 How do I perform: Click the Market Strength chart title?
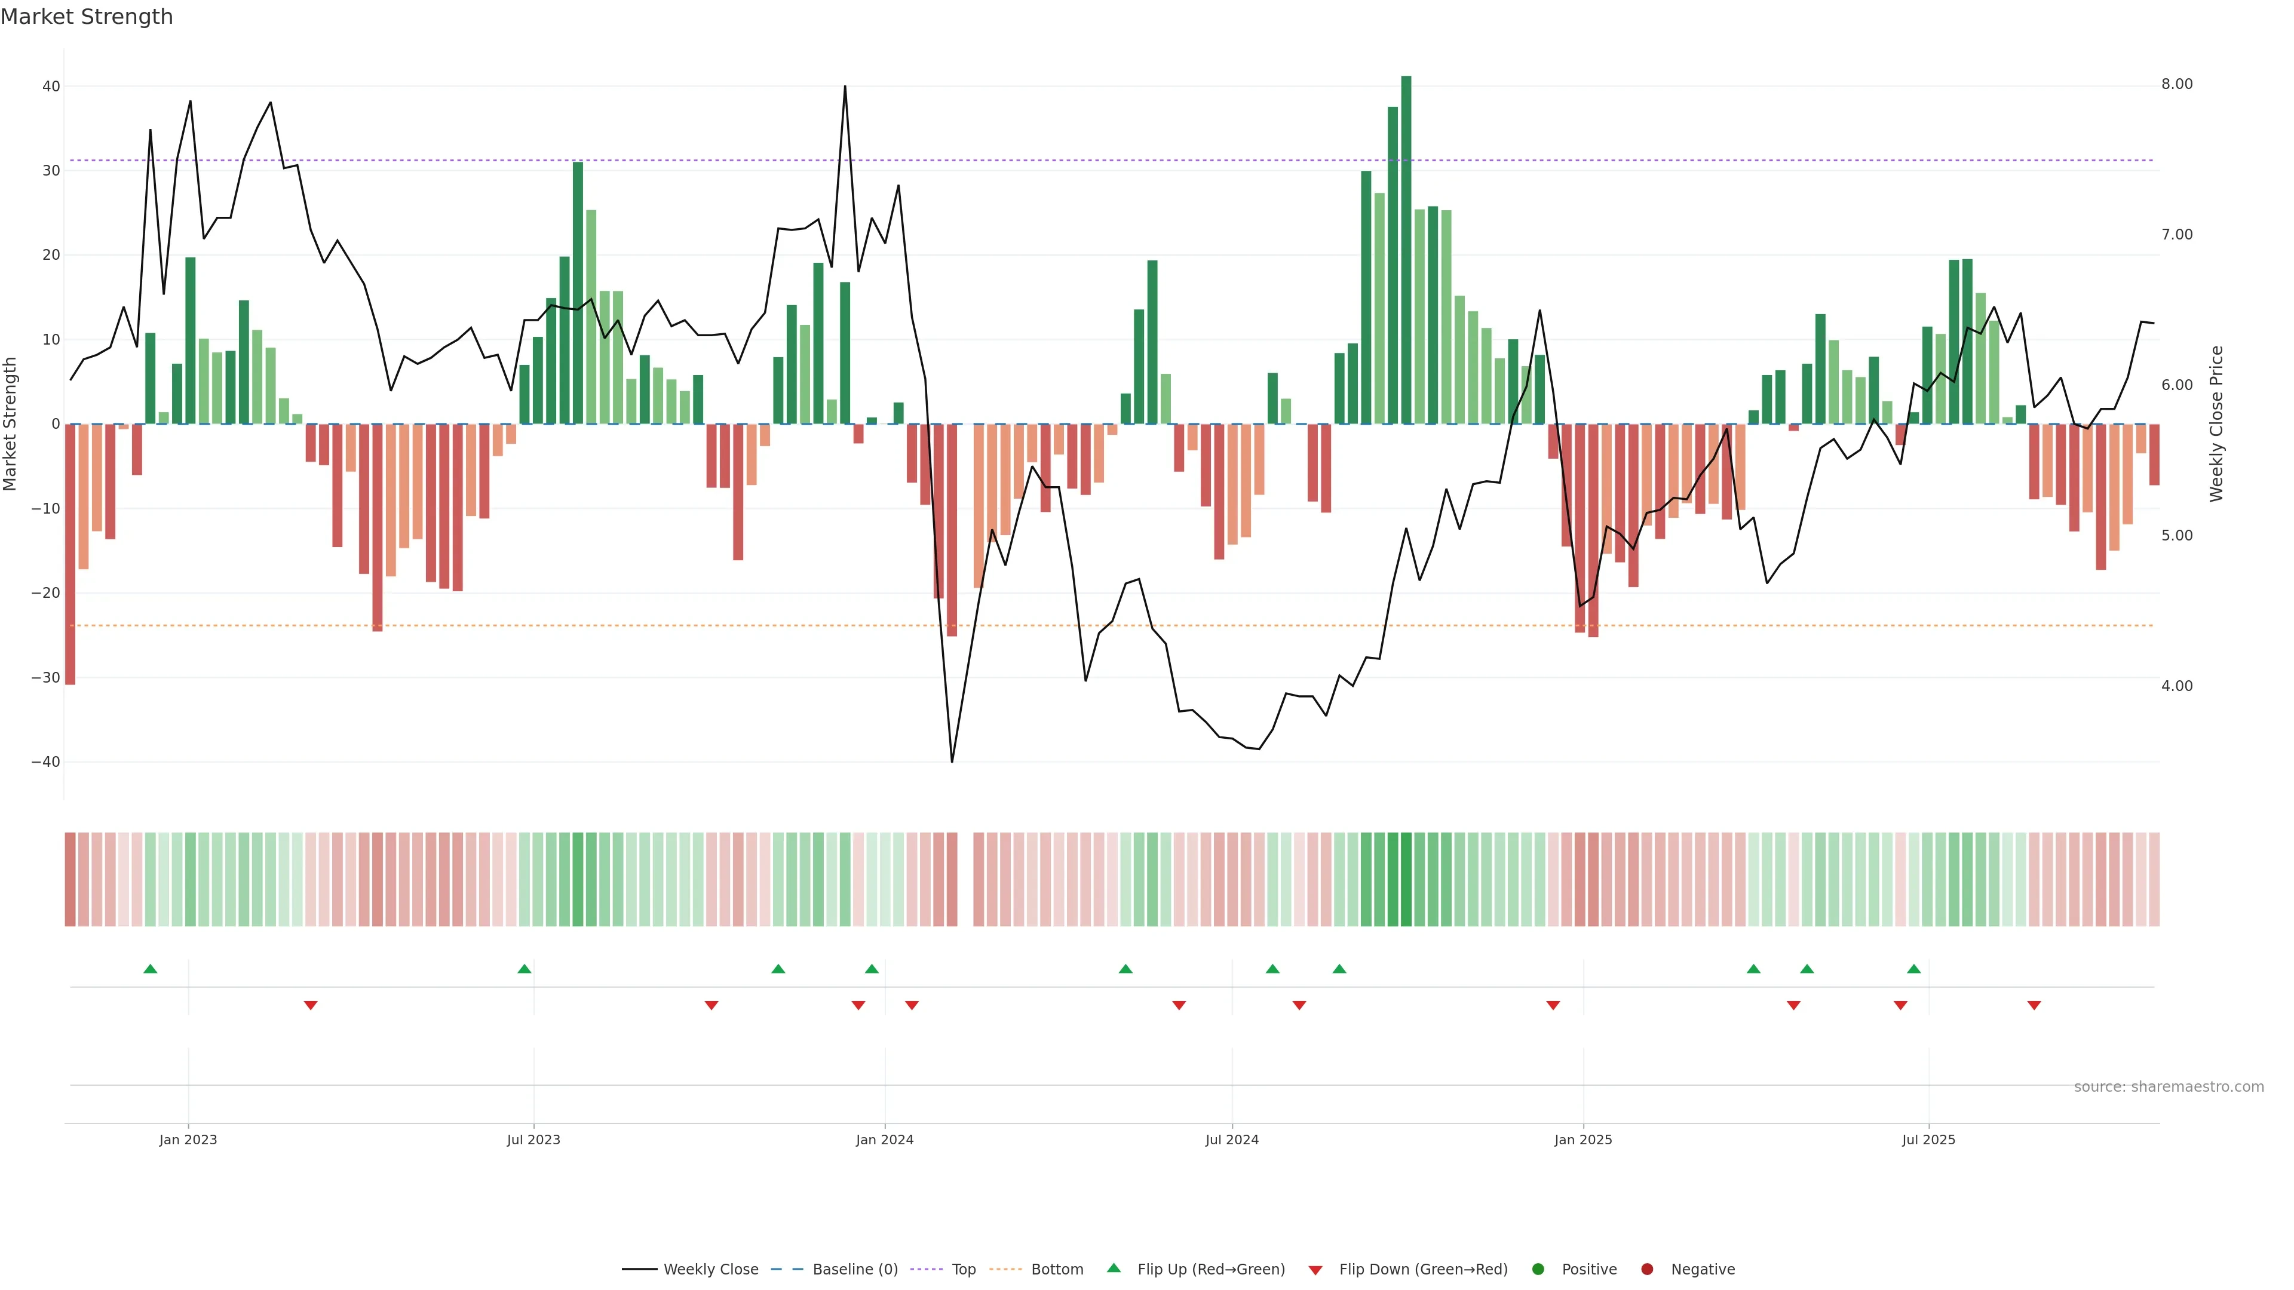pyautogui.click(x=87, y=17)
